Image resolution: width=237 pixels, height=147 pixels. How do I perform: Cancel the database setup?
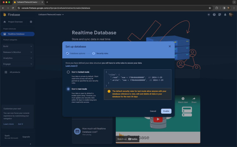(153, 111)
